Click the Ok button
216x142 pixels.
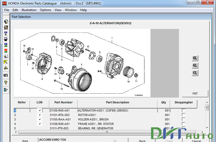click(x=115, y=140)
